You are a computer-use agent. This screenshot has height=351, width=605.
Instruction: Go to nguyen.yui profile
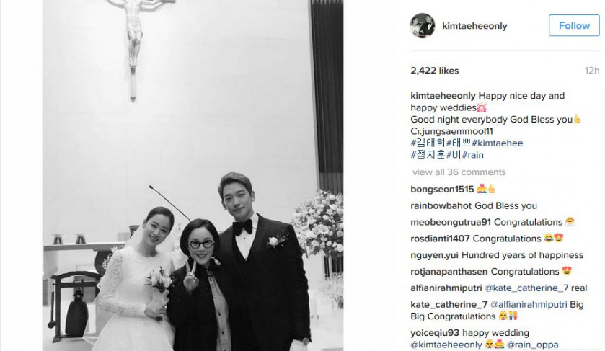coord(434,255)
